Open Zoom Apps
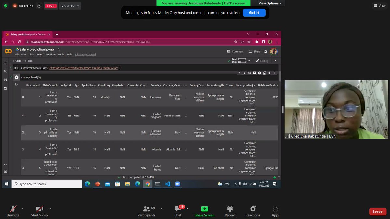The height and width of the screenshot is (219, 390). 276,211
